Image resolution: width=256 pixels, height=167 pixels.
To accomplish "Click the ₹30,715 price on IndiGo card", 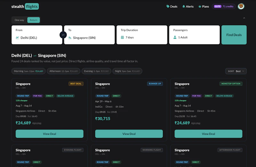I will coord(103,119).
